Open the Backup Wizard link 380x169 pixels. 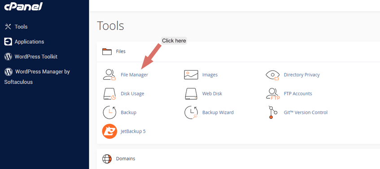coord(218,113)
